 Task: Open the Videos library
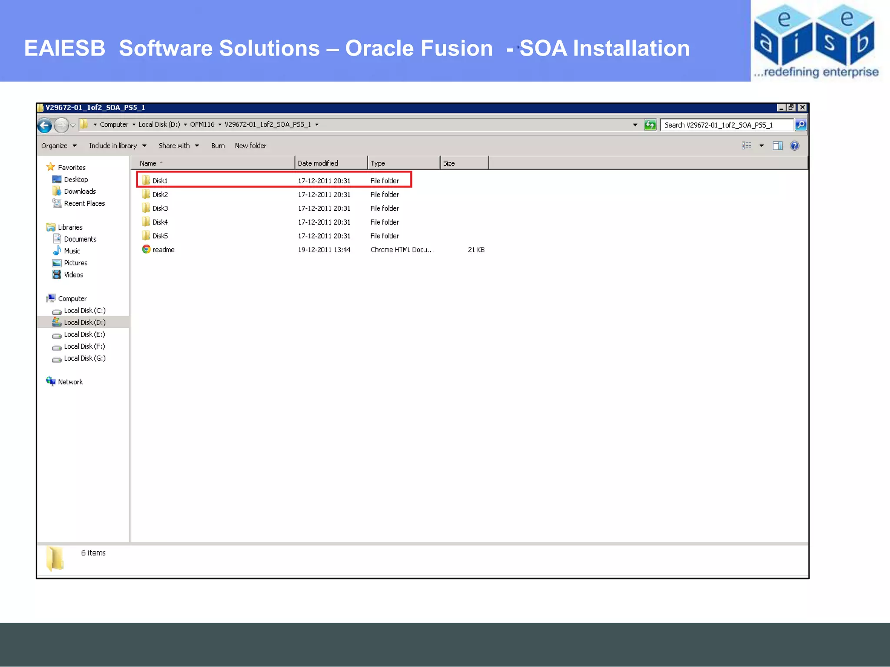click(73, 275)
